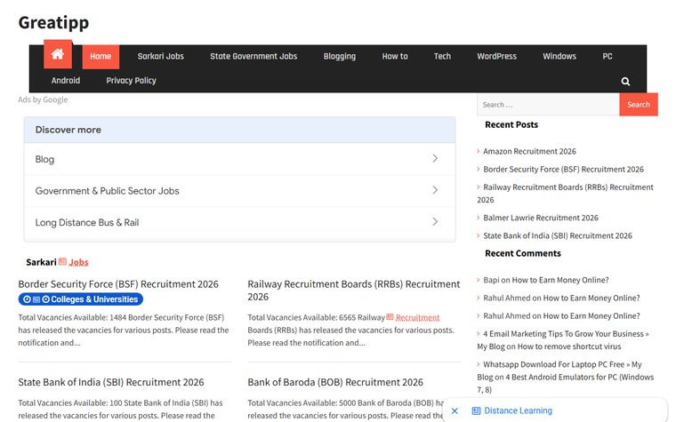
Task: Click the Greatipp site title
Action: [53, 22]
